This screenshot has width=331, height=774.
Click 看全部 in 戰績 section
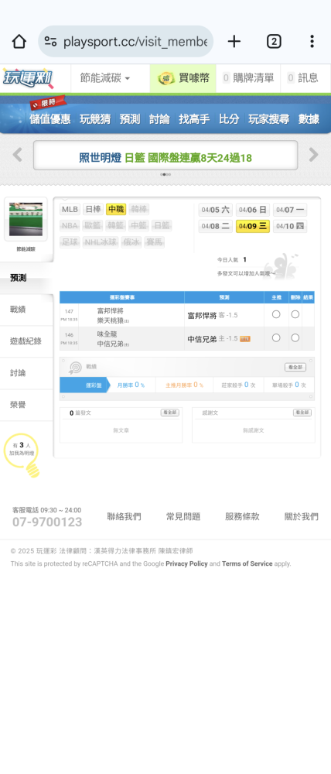295,367
